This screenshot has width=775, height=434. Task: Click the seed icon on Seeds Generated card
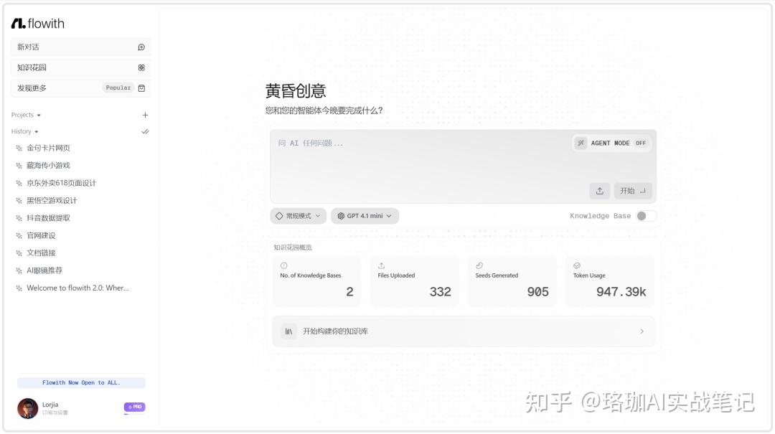[479, 265]
